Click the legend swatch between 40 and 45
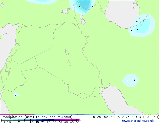 tap(68, 120)
